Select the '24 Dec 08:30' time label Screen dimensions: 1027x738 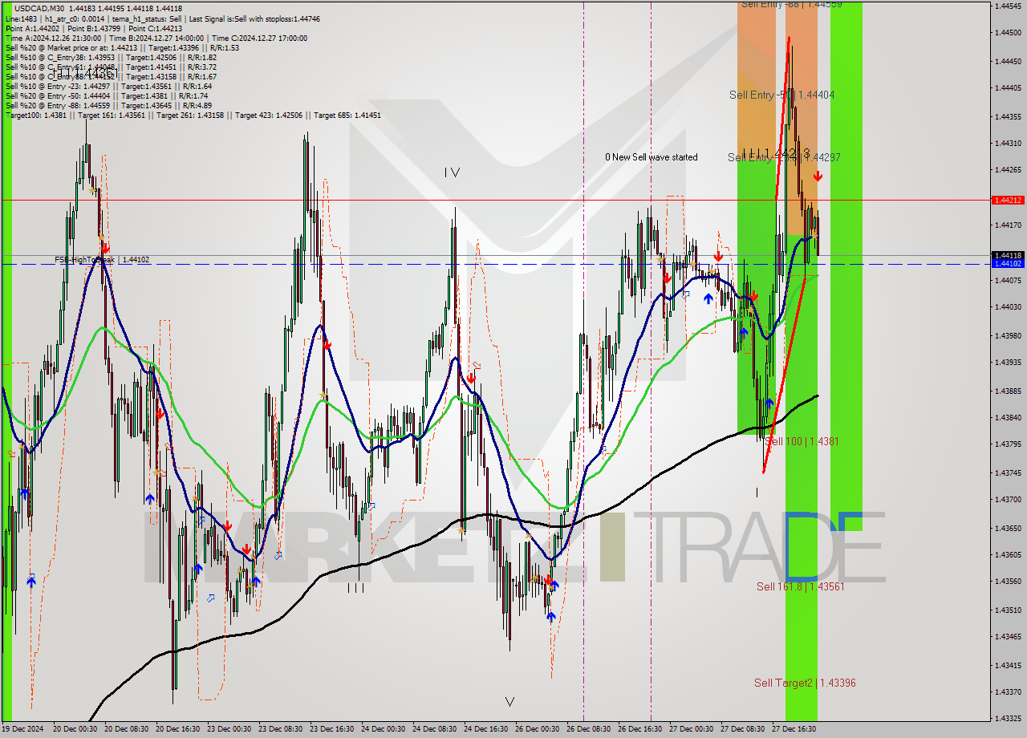pos(436,729)
